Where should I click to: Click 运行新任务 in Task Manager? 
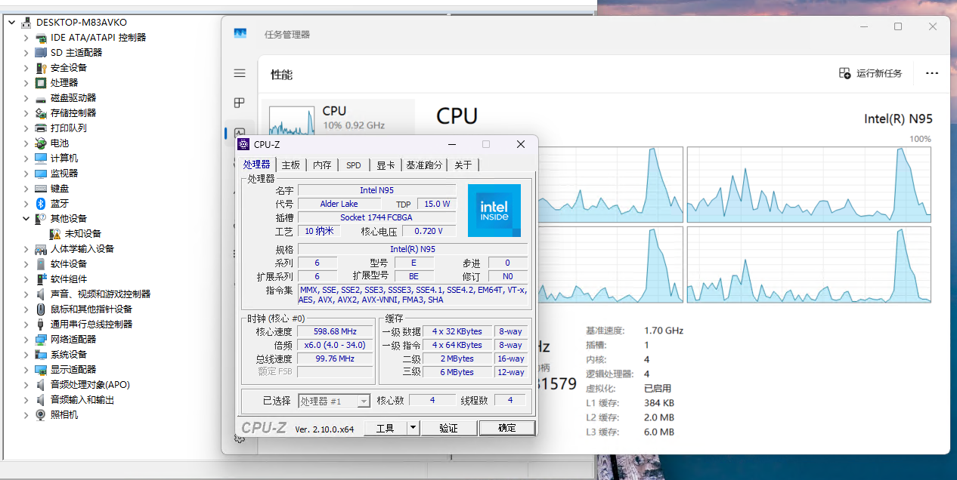pos(871,73)
